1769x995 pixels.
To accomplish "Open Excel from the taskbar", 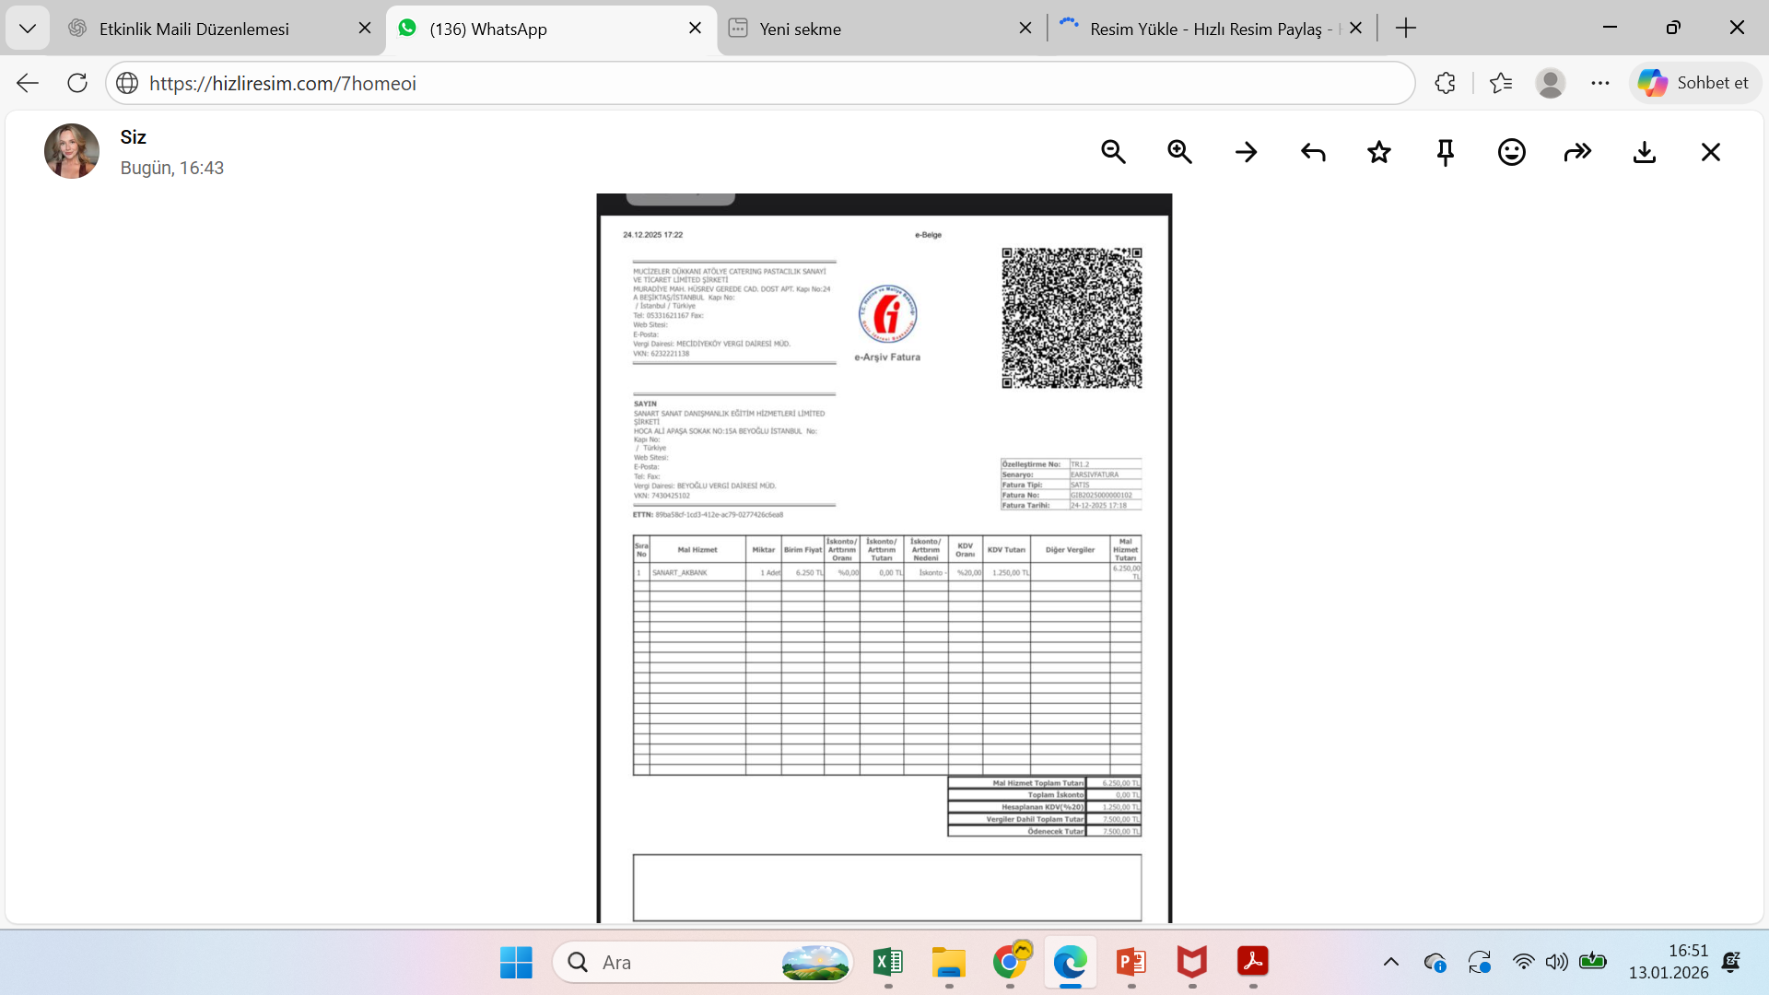I will coord(888,963).
